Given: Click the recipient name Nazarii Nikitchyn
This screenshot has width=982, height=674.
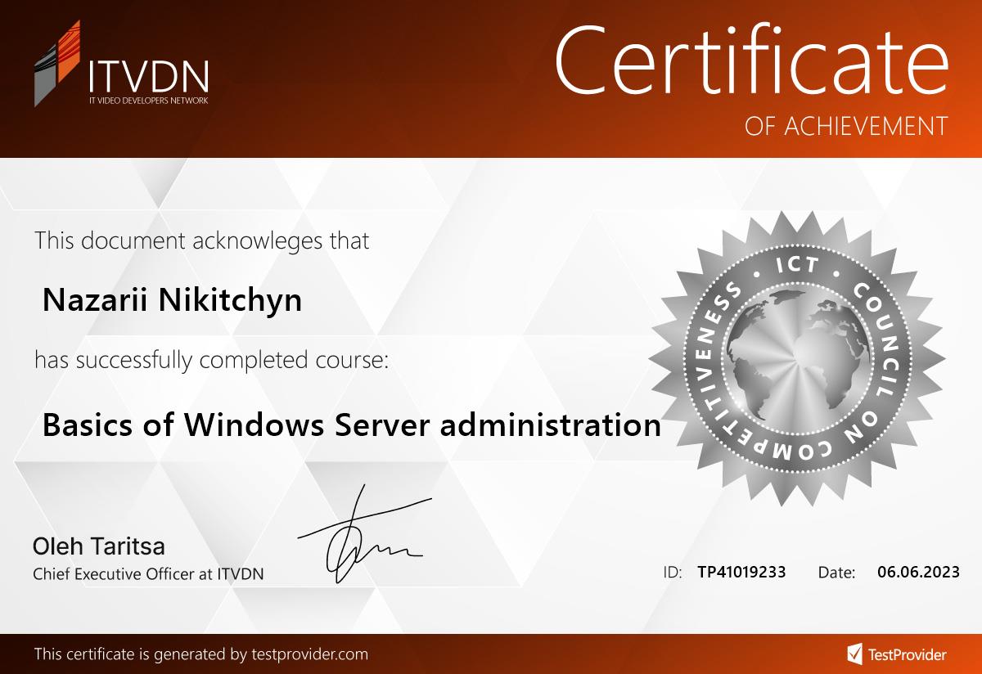Looking at the screenshot, I should [x=172, y=300].
